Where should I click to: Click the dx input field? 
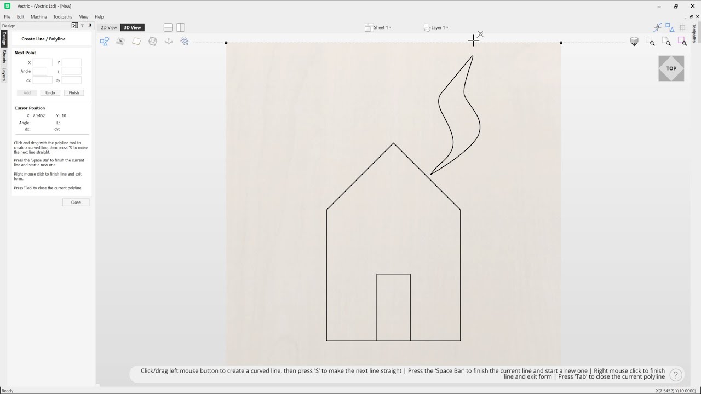point(43,80)
